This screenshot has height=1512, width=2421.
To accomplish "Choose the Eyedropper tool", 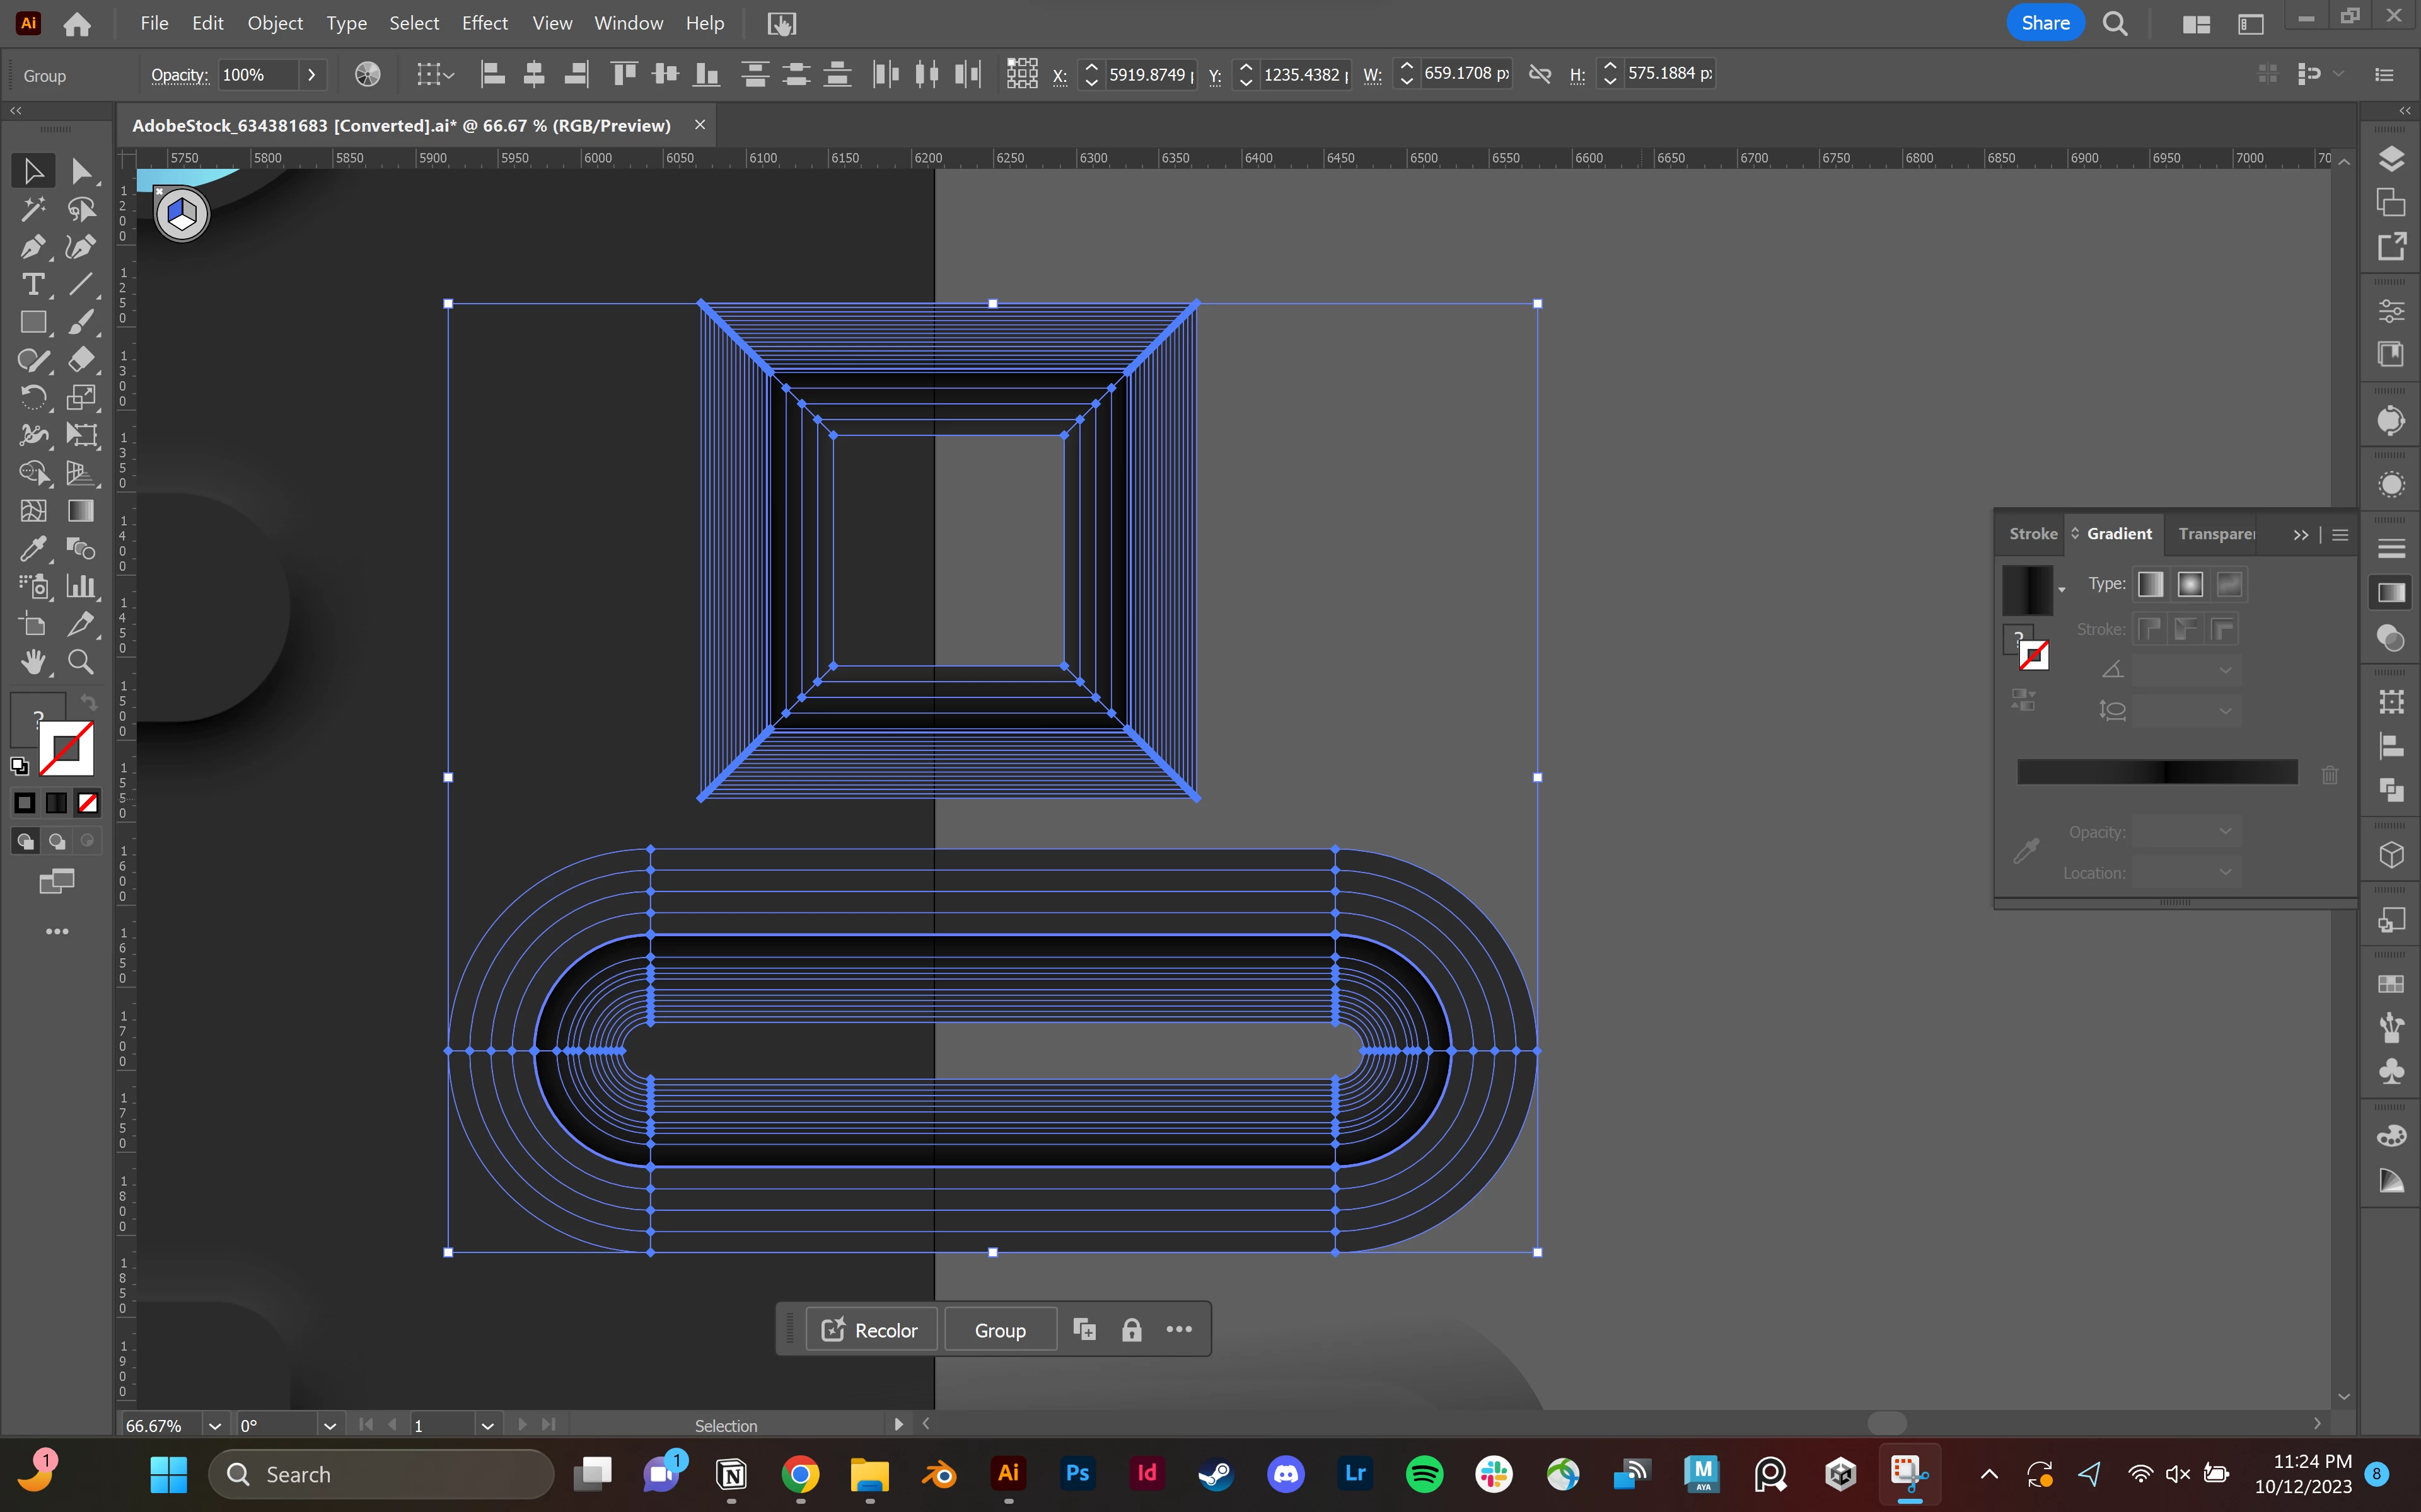I will [32, 548].
